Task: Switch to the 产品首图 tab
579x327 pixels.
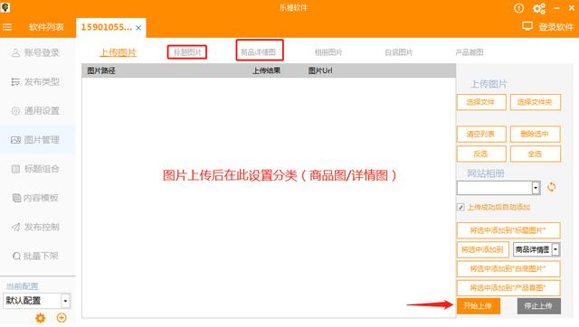Action: pyautogui.click(x=470, y=52)
